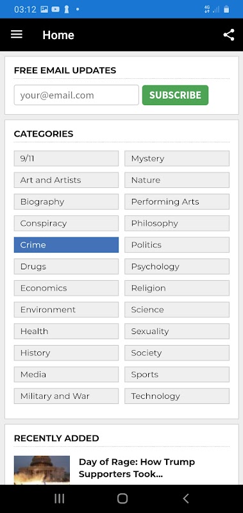243x513 pixels.
Task: Select the 9/11 category
Action: pos(66,158)
